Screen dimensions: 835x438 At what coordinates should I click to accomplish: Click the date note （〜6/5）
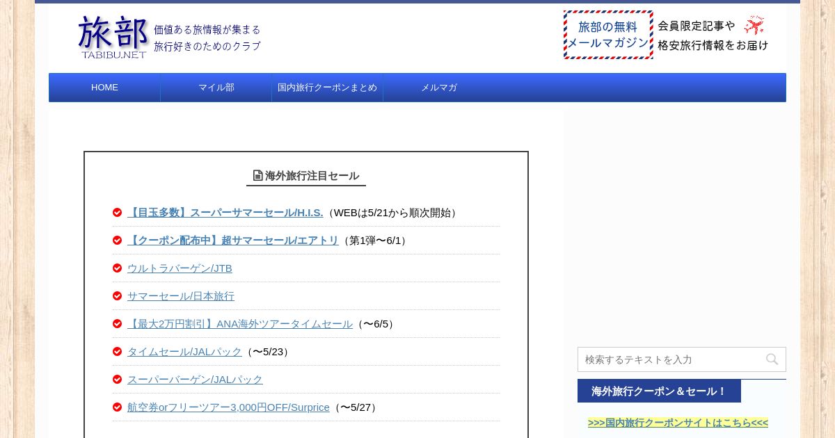tap(376, 324)
